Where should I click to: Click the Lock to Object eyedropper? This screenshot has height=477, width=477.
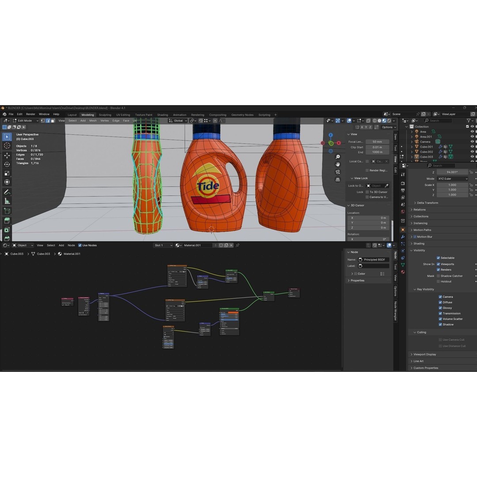[386, 186]
